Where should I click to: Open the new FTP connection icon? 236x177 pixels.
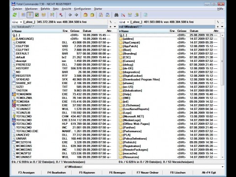click(x=108, y=15)
